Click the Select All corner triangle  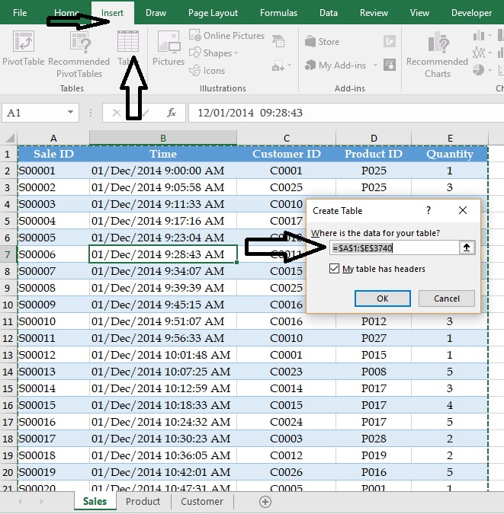pyautogui.click(x=10, y=138)
